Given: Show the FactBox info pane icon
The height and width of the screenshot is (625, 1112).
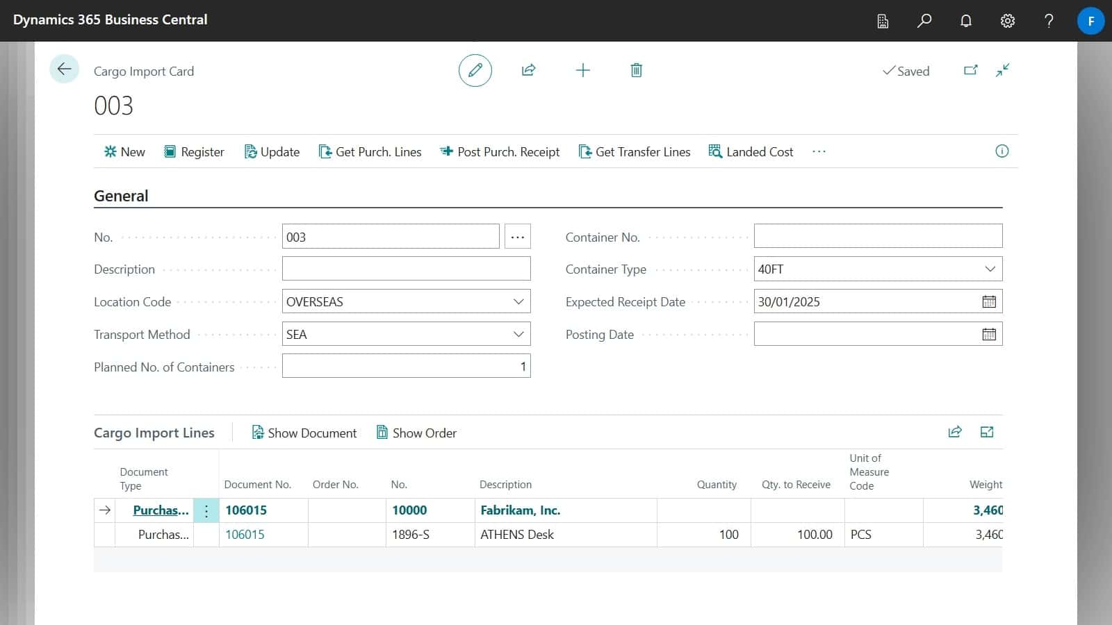Looking at the screenshot, I should (x=1001, y=151).
